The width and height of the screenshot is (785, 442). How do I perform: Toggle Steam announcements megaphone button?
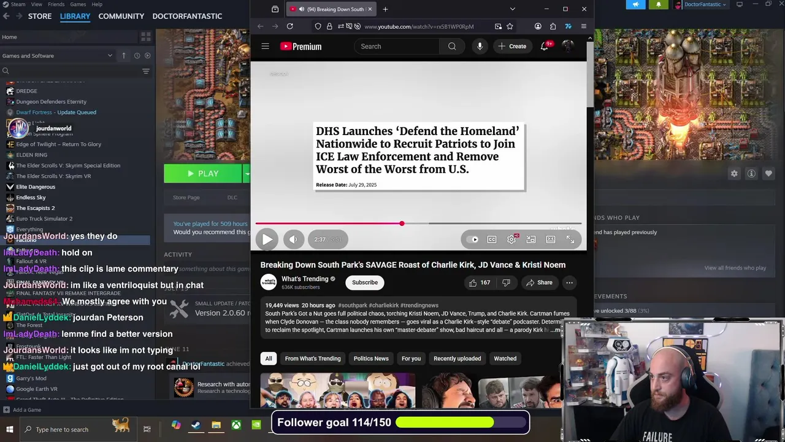[x=636, y=4]
